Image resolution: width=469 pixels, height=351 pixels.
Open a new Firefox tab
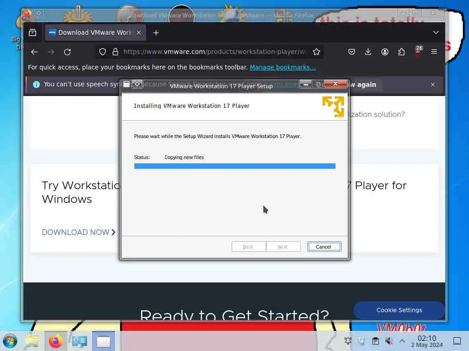pyautogui.click(x=156, y=33)
